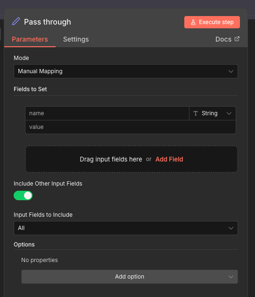Click the flask icon in Execute step
This screenshot has height=297, width=255.
(x=193, y=22)
